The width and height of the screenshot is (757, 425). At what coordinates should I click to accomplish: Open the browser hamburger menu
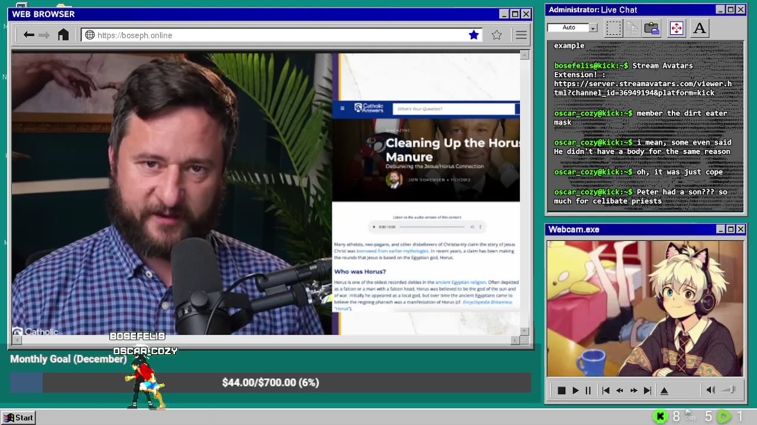point(521,35)
